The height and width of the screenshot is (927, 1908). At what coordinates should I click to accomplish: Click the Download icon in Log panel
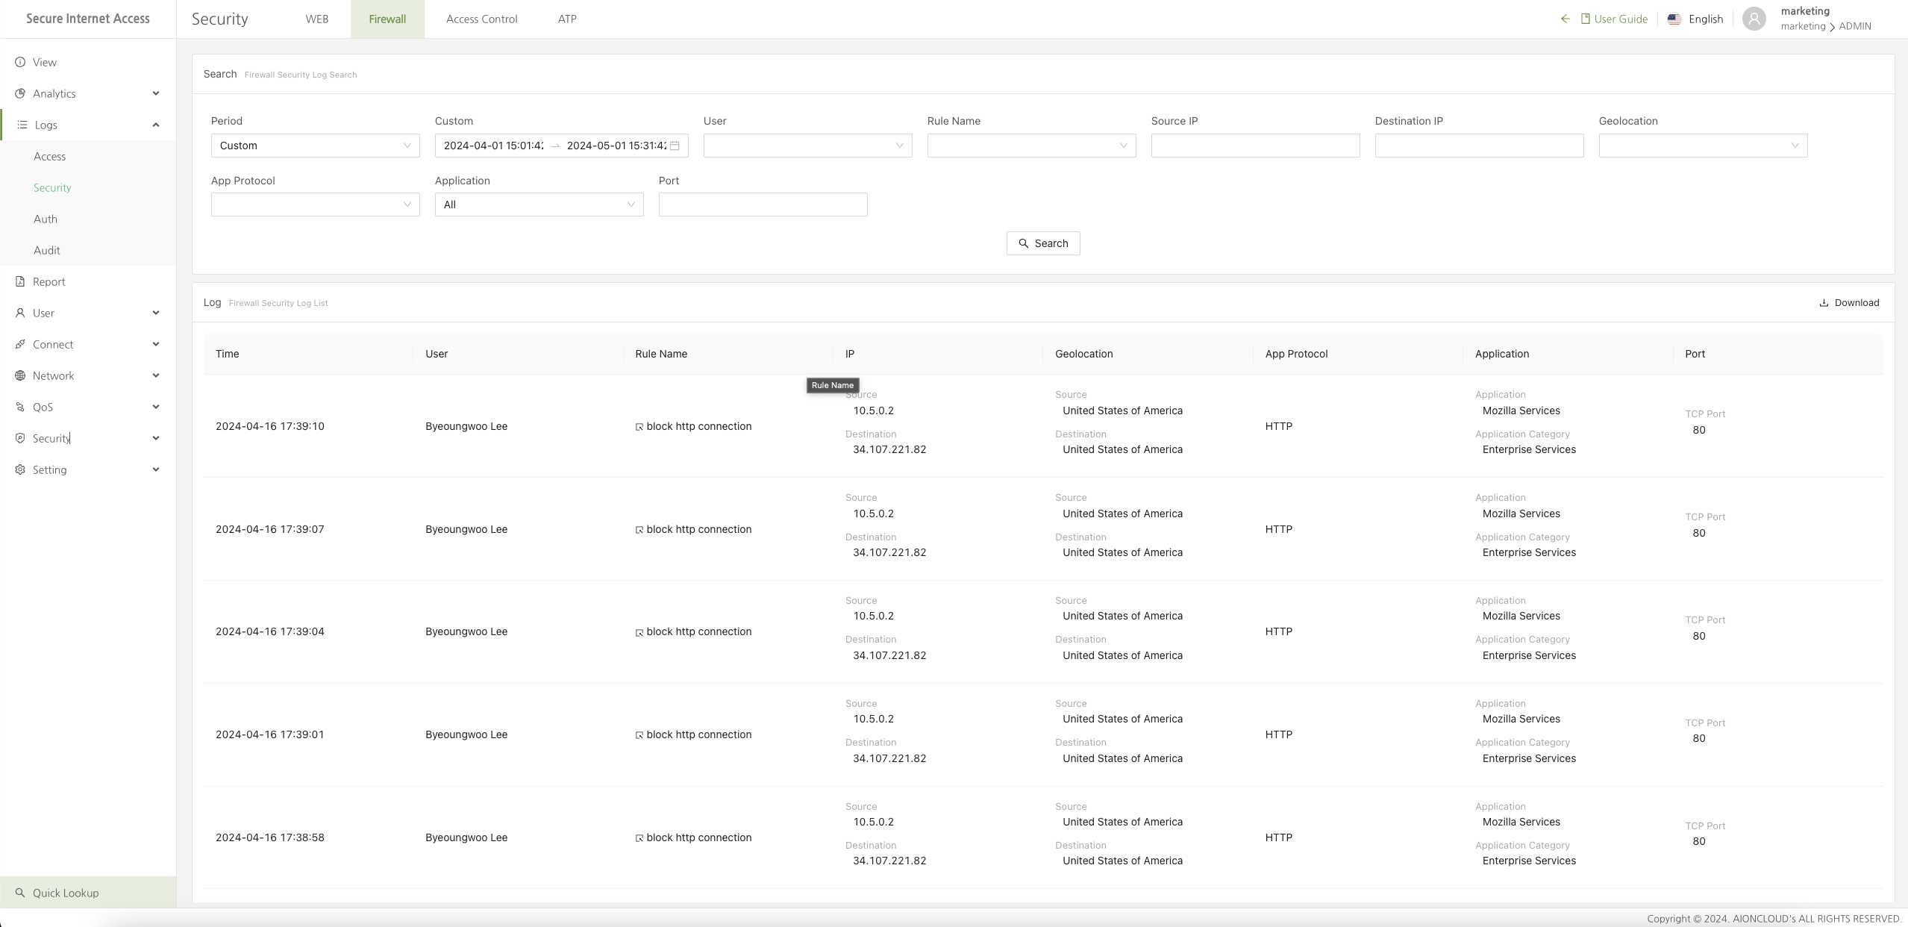pos(1824,302)
